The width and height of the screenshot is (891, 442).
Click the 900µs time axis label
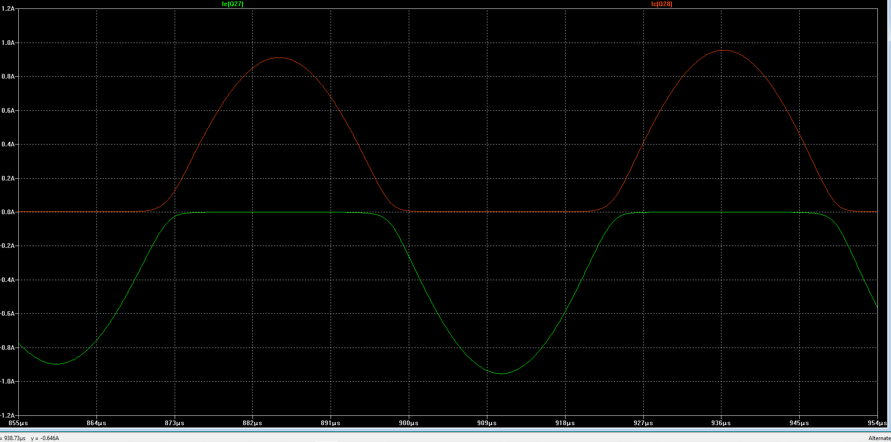409,423
